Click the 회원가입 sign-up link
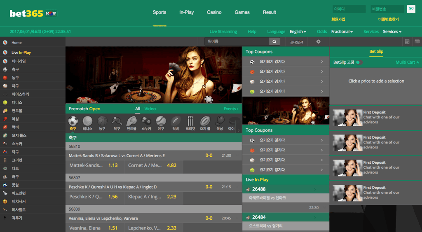Viewport: 422px width, 232px height. click(x=338, y=19)
